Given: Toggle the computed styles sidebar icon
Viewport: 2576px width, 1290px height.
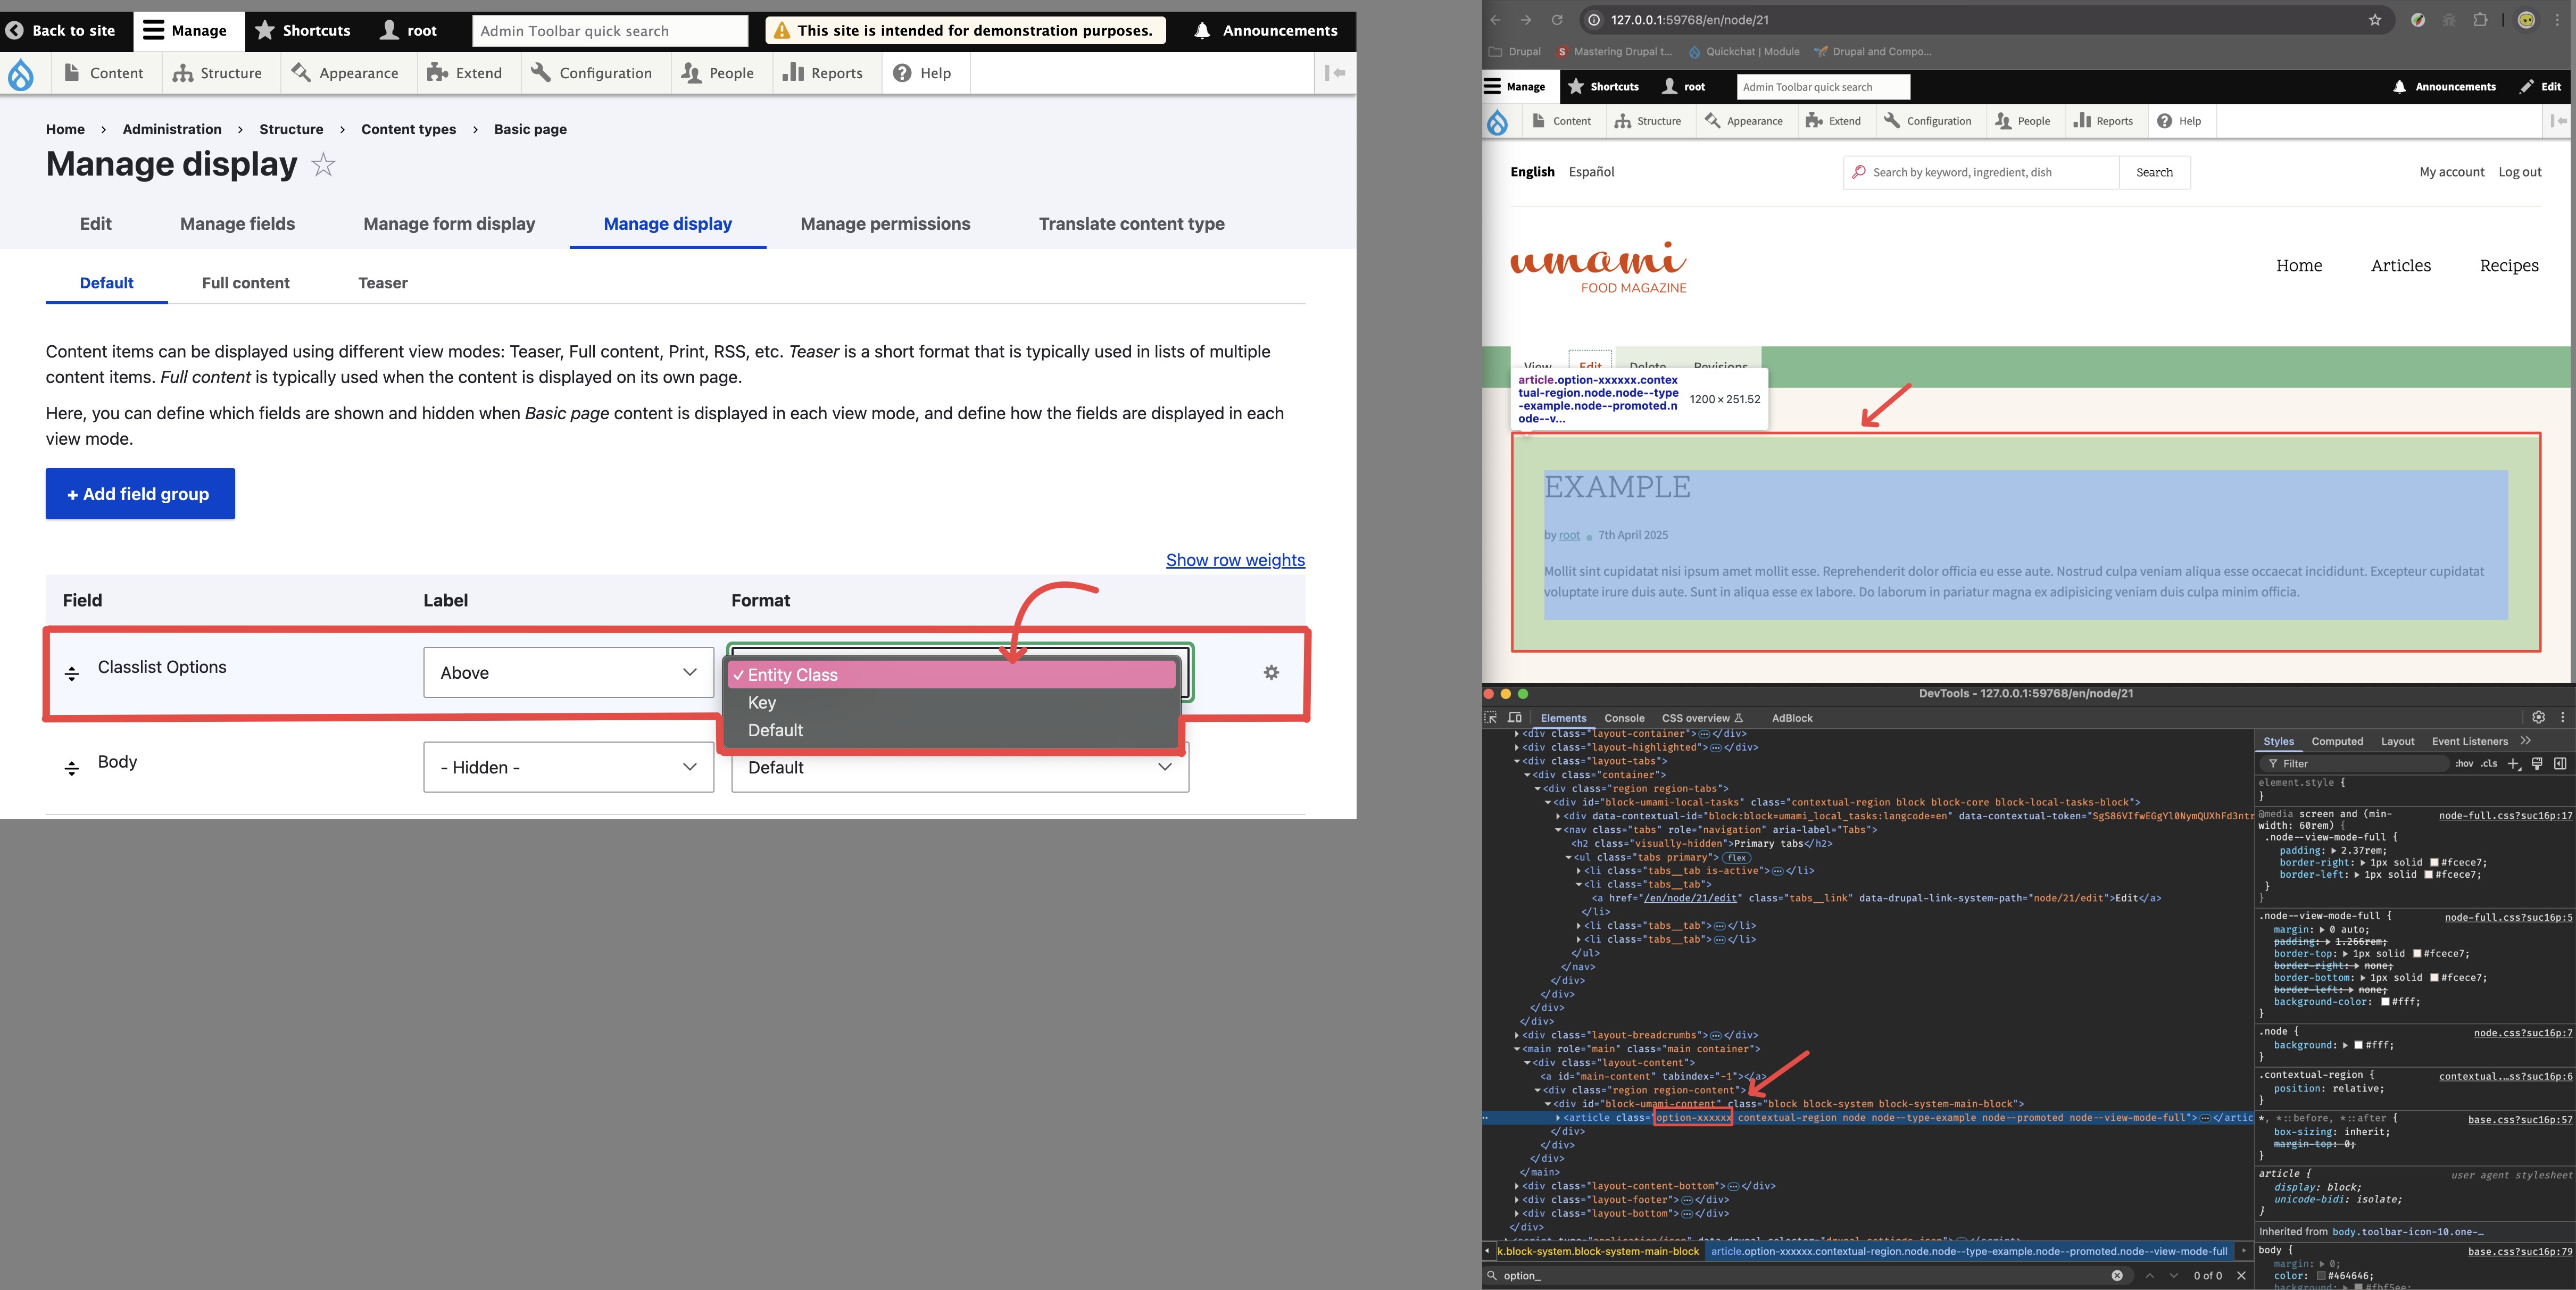Looking at the screenshot, I should point(2560,764).
